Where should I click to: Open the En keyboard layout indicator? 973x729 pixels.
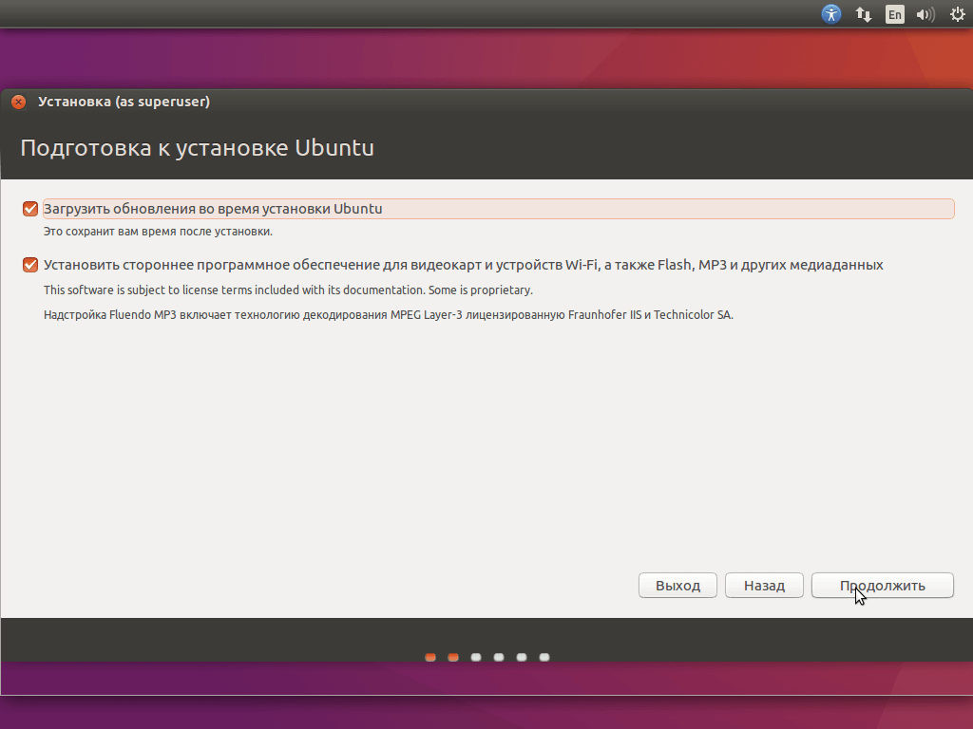(895, 14)
